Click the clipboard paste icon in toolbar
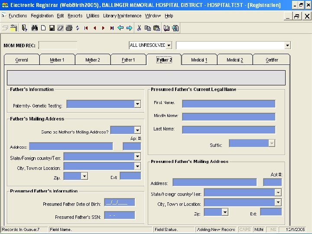The width and height of the screenshot is (312, 234). click(156, 28)
